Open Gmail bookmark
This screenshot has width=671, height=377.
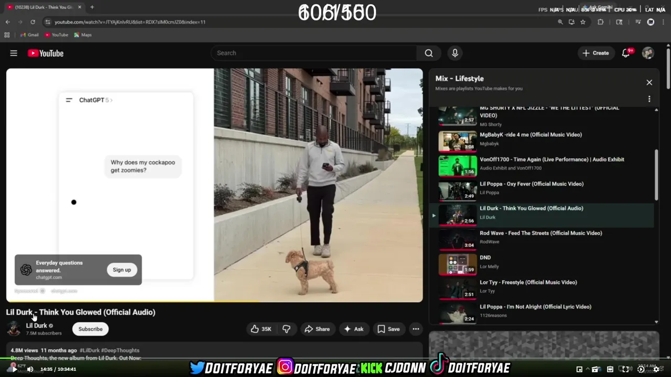point(29,35)
